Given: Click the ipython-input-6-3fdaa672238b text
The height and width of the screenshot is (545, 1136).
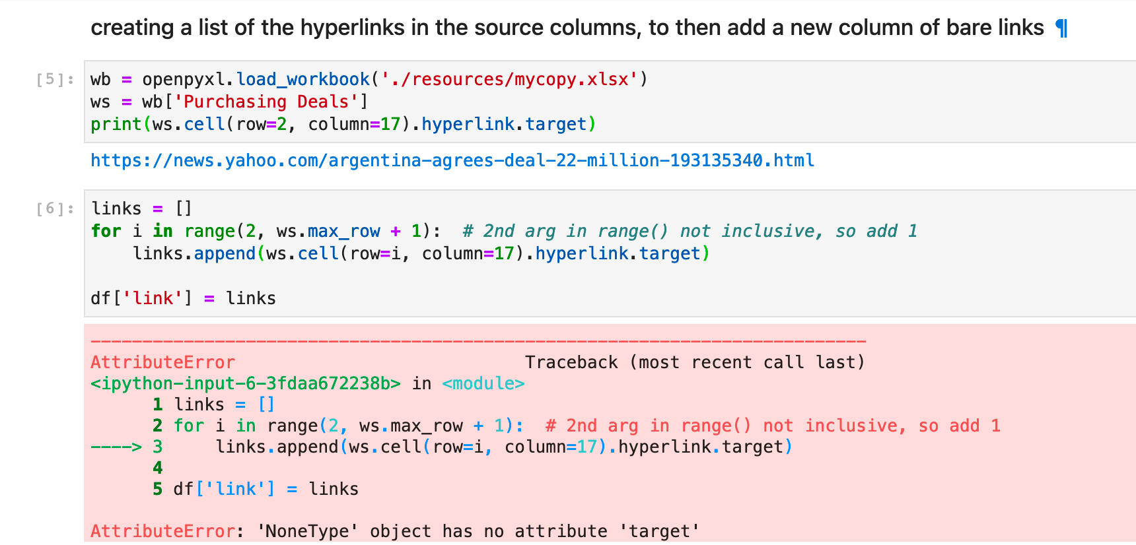Looking at the screenshot, I should 246,383.
